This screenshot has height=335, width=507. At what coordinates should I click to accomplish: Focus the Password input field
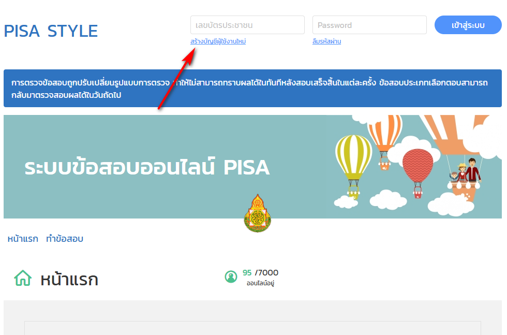[x=369, y=25]
